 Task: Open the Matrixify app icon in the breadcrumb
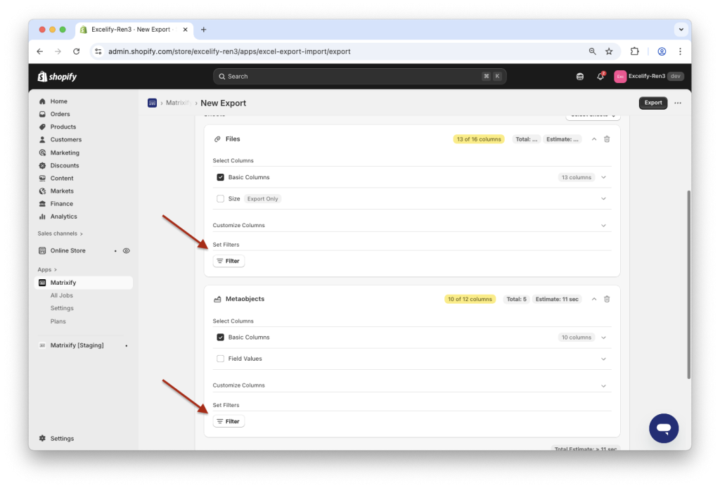pyautogui.click(x=152, y=103)
